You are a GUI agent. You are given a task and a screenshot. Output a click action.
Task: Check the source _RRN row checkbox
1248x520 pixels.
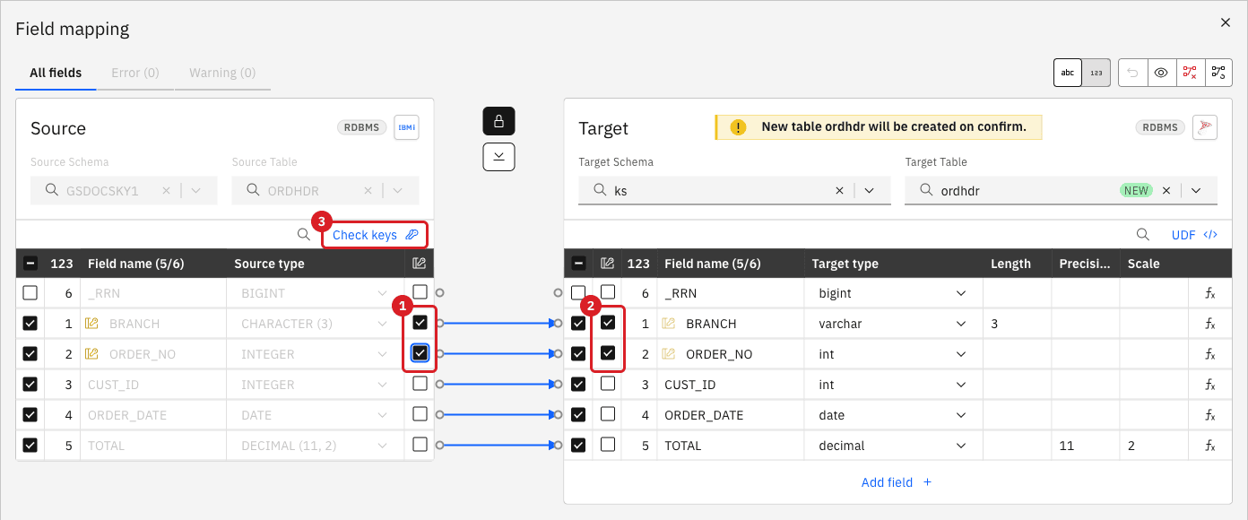(30, 293)
